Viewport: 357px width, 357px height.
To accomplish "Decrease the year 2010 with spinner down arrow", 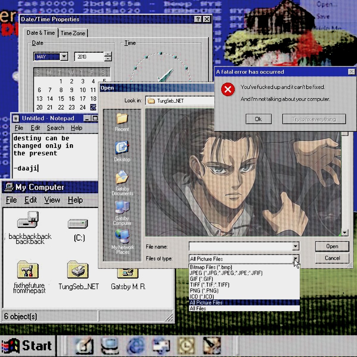I will pyautogui.click(x=108, y=59).
